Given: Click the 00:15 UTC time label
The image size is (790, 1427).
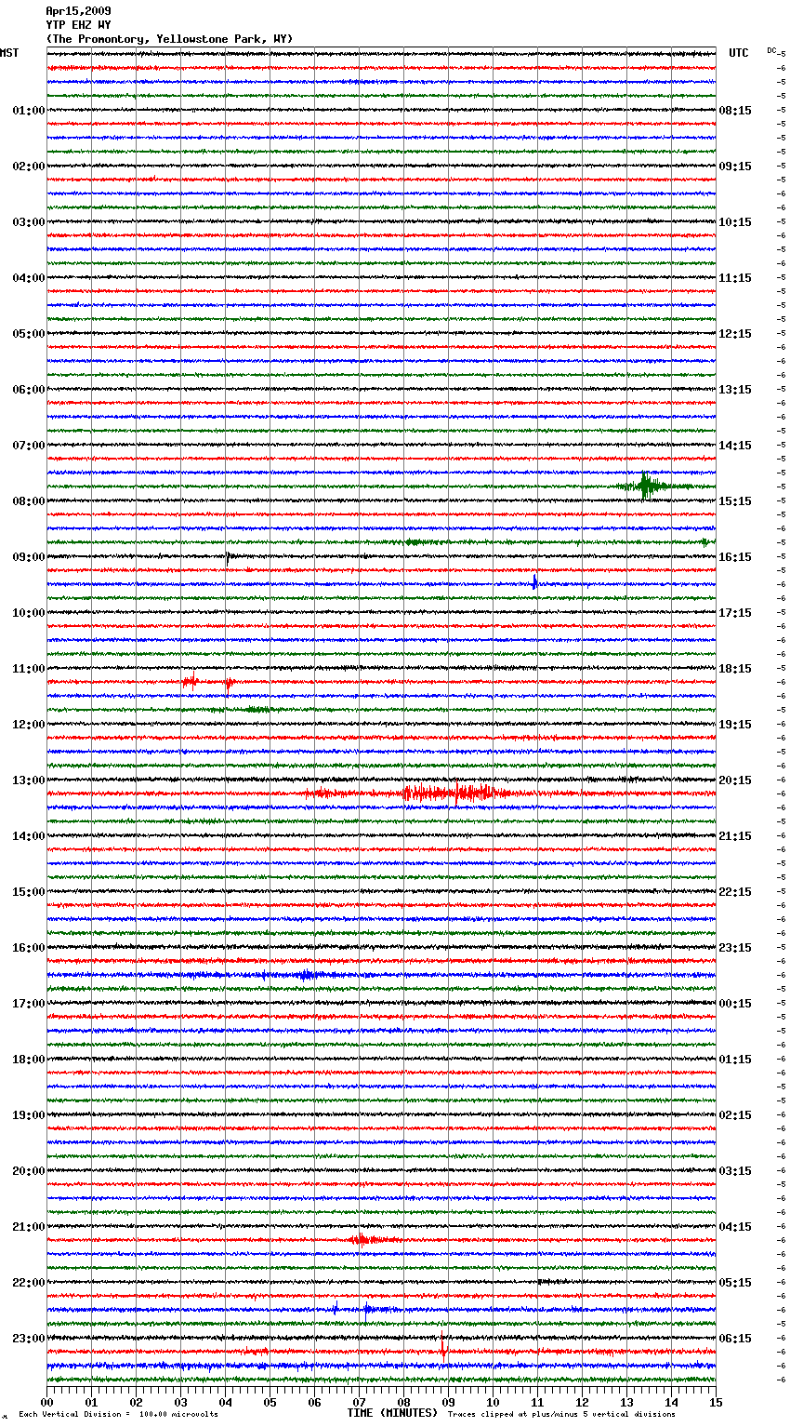Looking at the screenshot, I should coord(735,1004).
